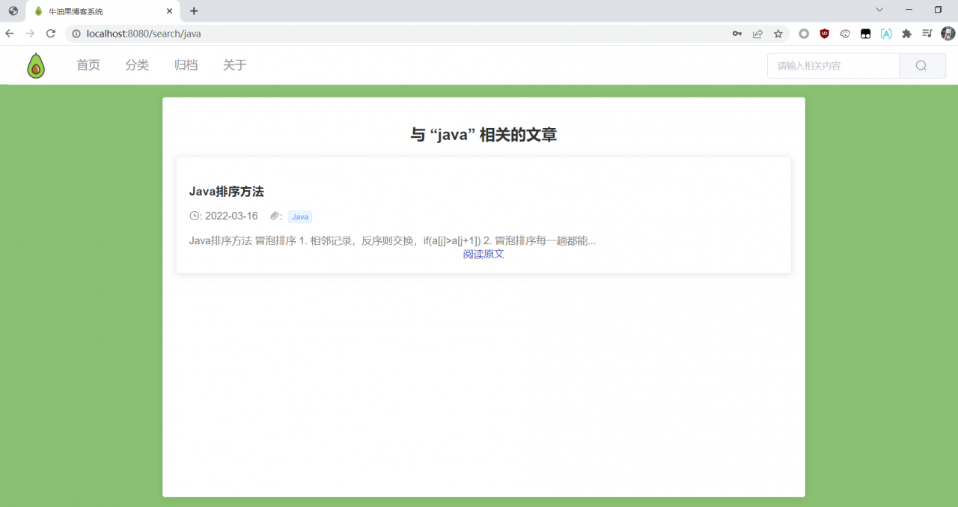The width and height of the screenshot is (958, 507).
Task: Click the paperclip tag icon on the article
Action: pos(275,216)
